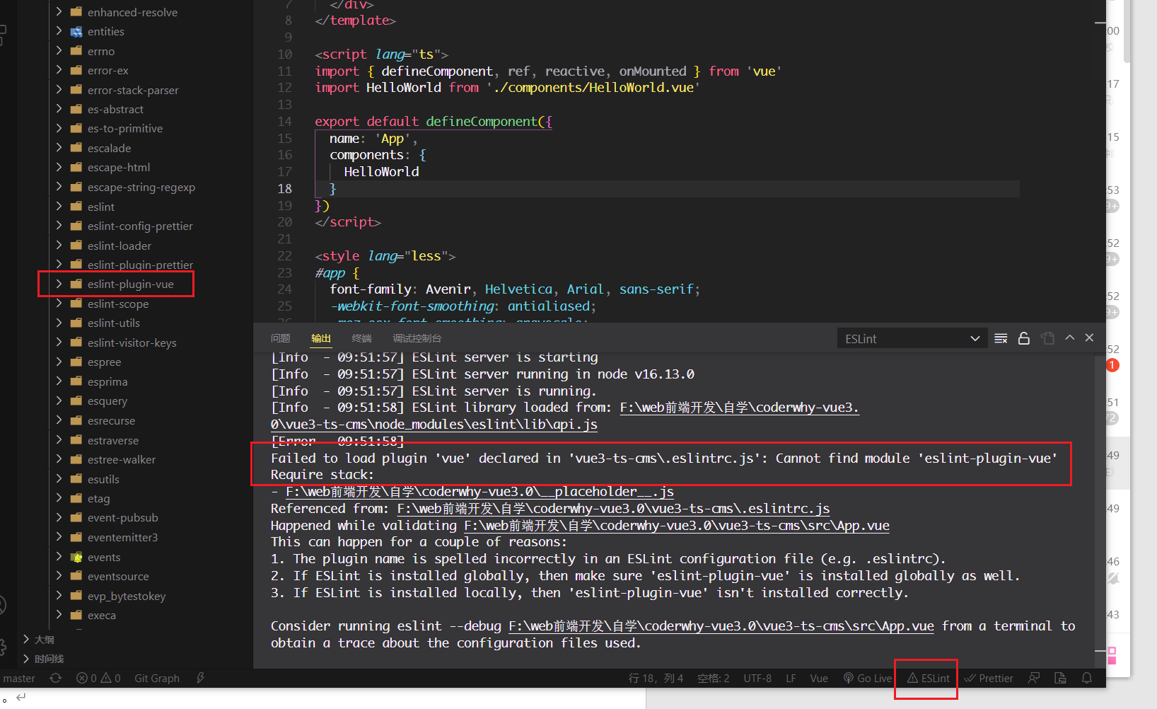Click status bar icon left of notification bell

1060,678
